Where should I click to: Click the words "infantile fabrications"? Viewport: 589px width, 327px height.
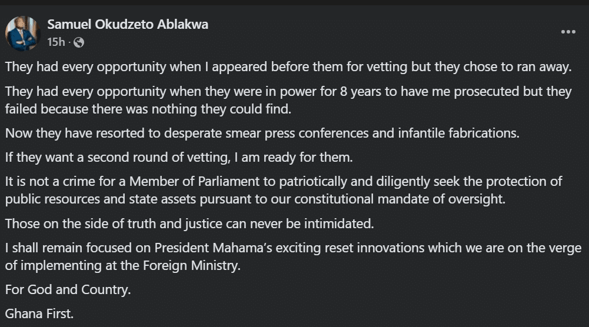coord(458,134)
